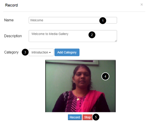Click the Name input field containing Welcome

tap(73, 20)
